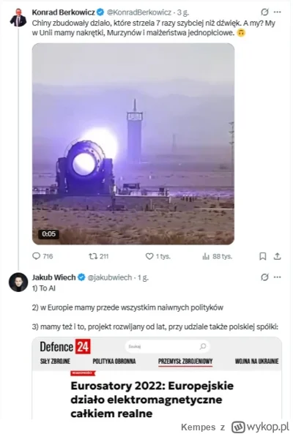The height and width of the screenshot is (434, 293).
Task: Open @KonradBerkowicz handle link
Action: pyautogui.click(x=139, y=12)
